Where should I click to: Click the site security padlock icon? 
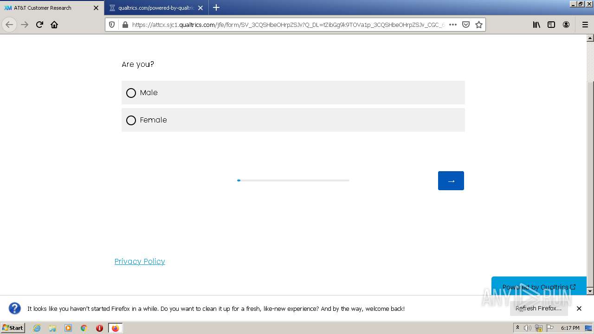pos(124,25)
